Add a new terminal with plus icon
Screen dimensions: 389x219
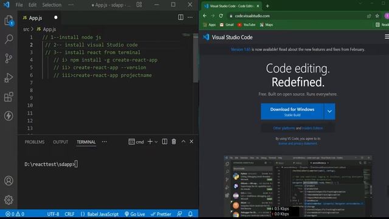(x=150, y=142)
